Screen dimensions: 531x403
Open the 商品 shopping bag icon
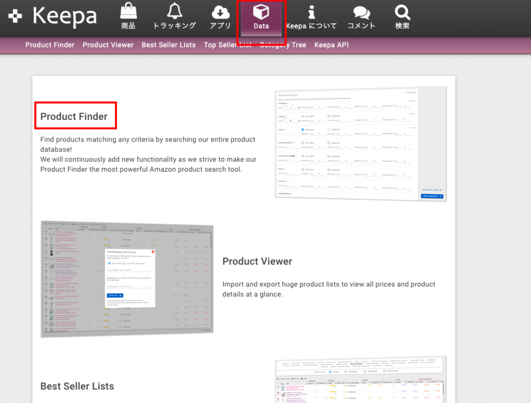click(128, 12)
